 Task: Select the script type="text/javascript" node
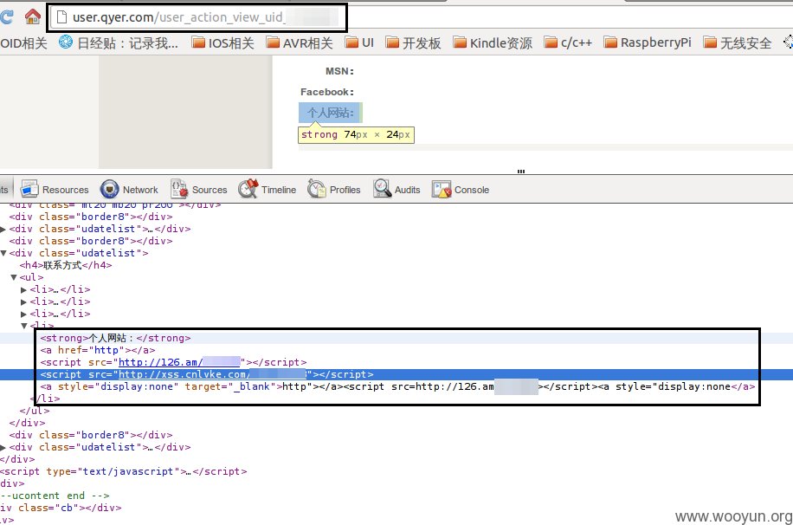124,471
